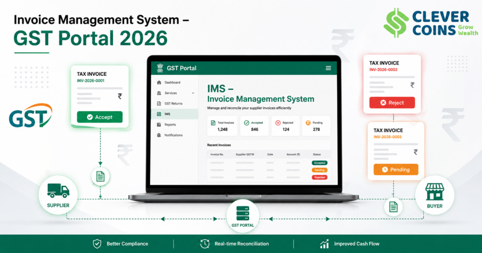Select the Total Invoices value 1,248
Image resolution: width=482 pixels, height=253 pixels.
point(223,130)
